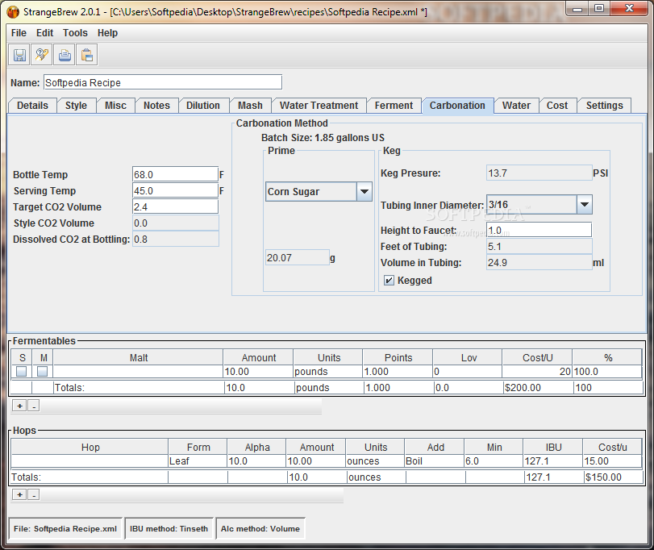Switch to the Dilution tab
The height and width of the screenshot is (550, 654).
(x=203, y=106)
